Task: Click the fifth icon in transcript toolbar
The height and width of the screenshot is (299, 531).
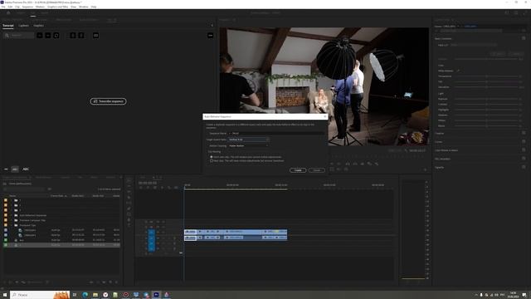Action: click(x=81, y=35)
